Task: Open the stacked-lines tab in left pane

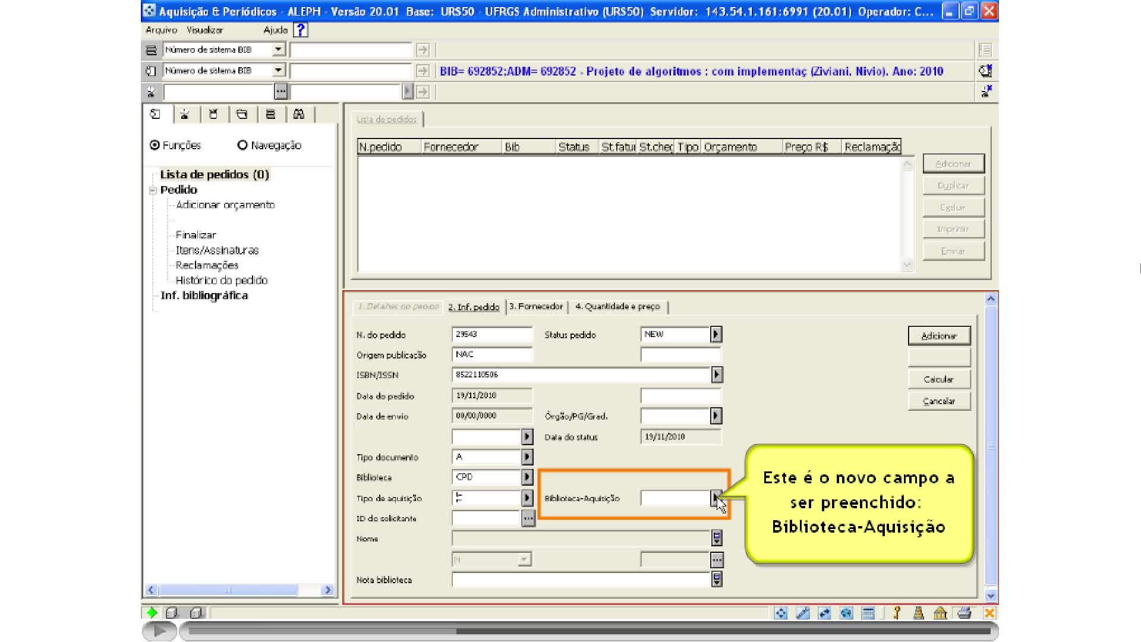Action: point(270,114)
